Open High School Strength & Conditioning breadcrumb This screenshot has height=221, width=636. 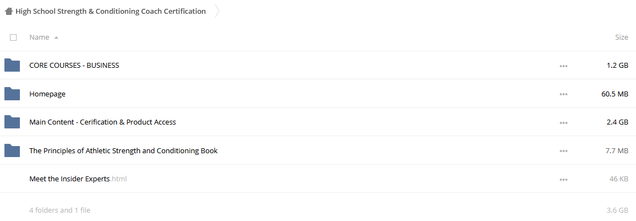pos(111,12)
